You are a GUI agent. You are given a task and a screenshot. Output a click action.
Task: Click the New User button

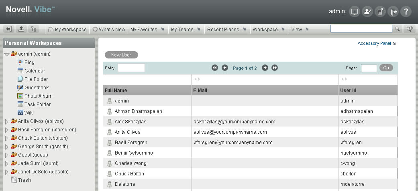click(x=121, y=55)
